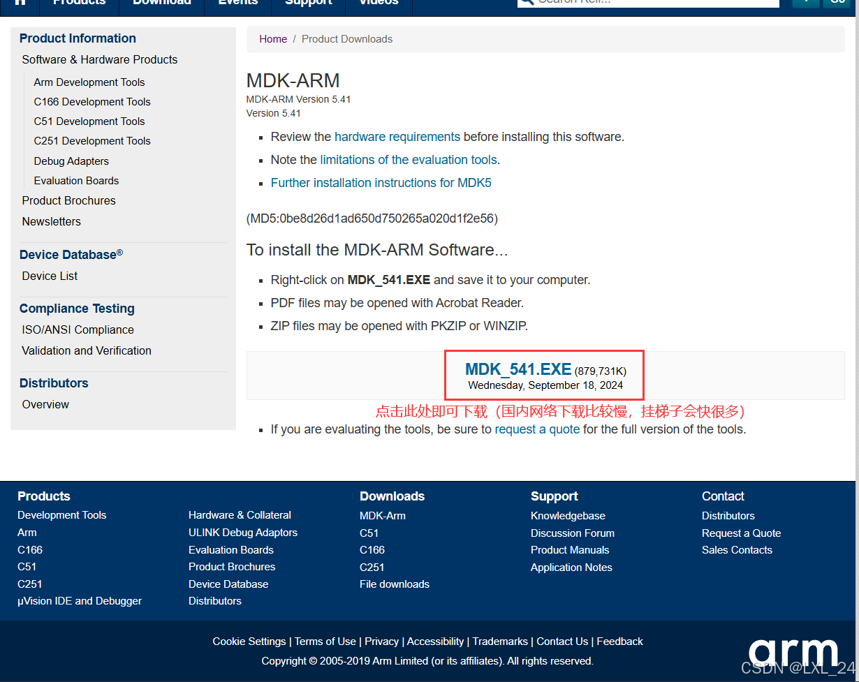Open Software & Hardware Products in sidebar
The width and height of the screenshot is (859, 682).
coord(100,59)
